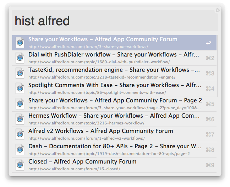Select 'Alfred v2 Workflows' result title
Image resolution: width=230 pixels, height=187 pixels.
tap(101, 131)
